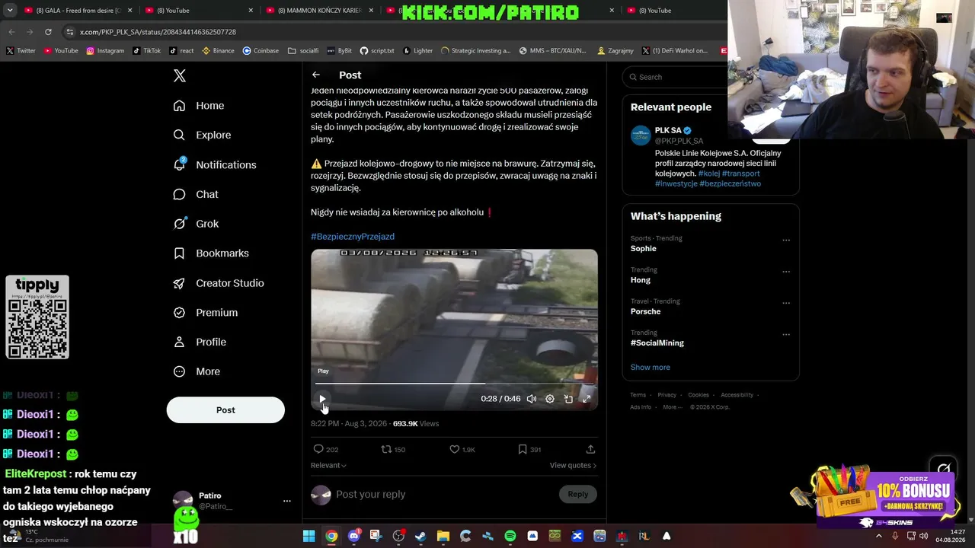Viewport: 975px width, 548px height.
Task: Open the socialfi bookmarks folder
Action: click(303, 51)
